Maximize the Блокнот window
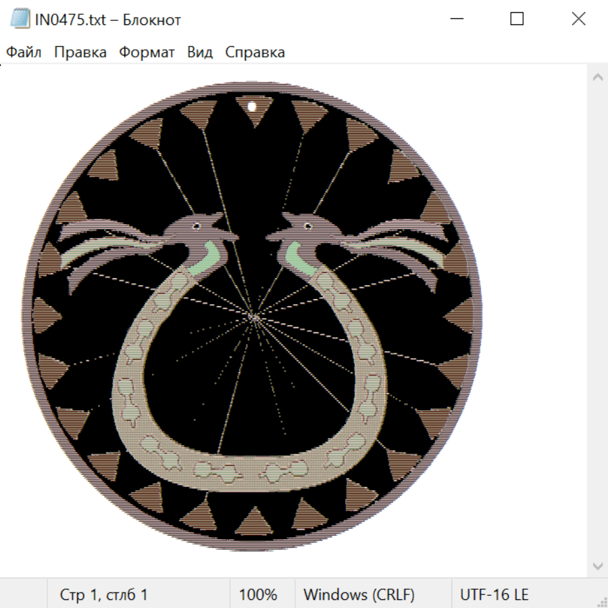608x608 pixels. [517, 19]
